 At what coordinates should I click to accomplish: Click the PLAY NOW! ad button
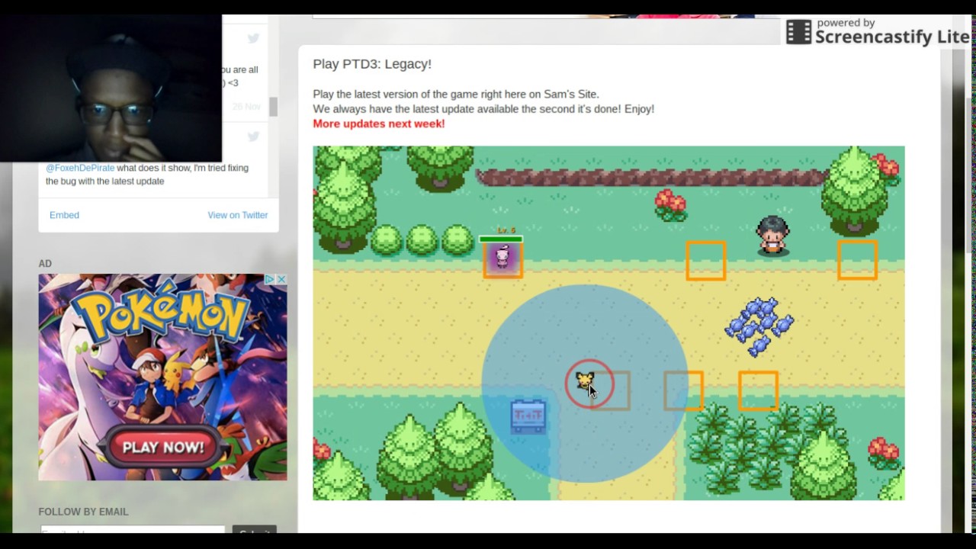(162, 448)
